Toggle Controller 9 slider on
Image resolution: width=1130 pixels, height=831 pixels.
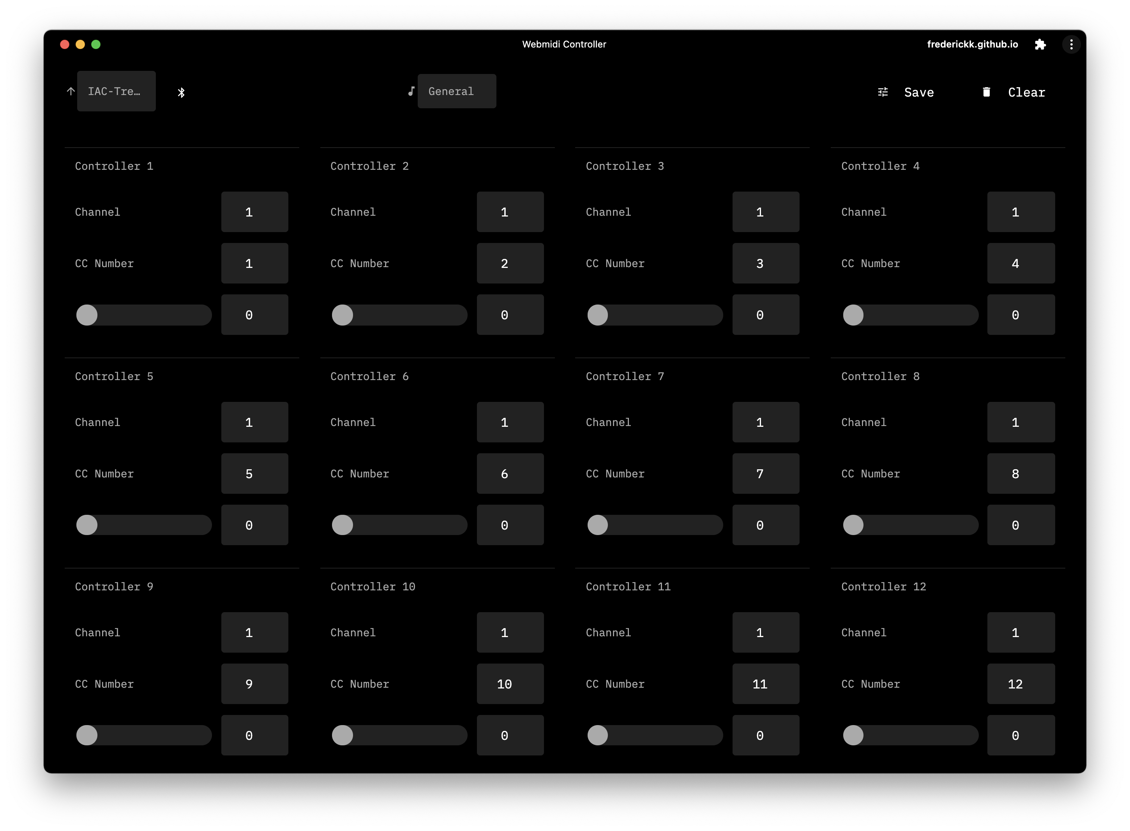(x=87, y=736)
